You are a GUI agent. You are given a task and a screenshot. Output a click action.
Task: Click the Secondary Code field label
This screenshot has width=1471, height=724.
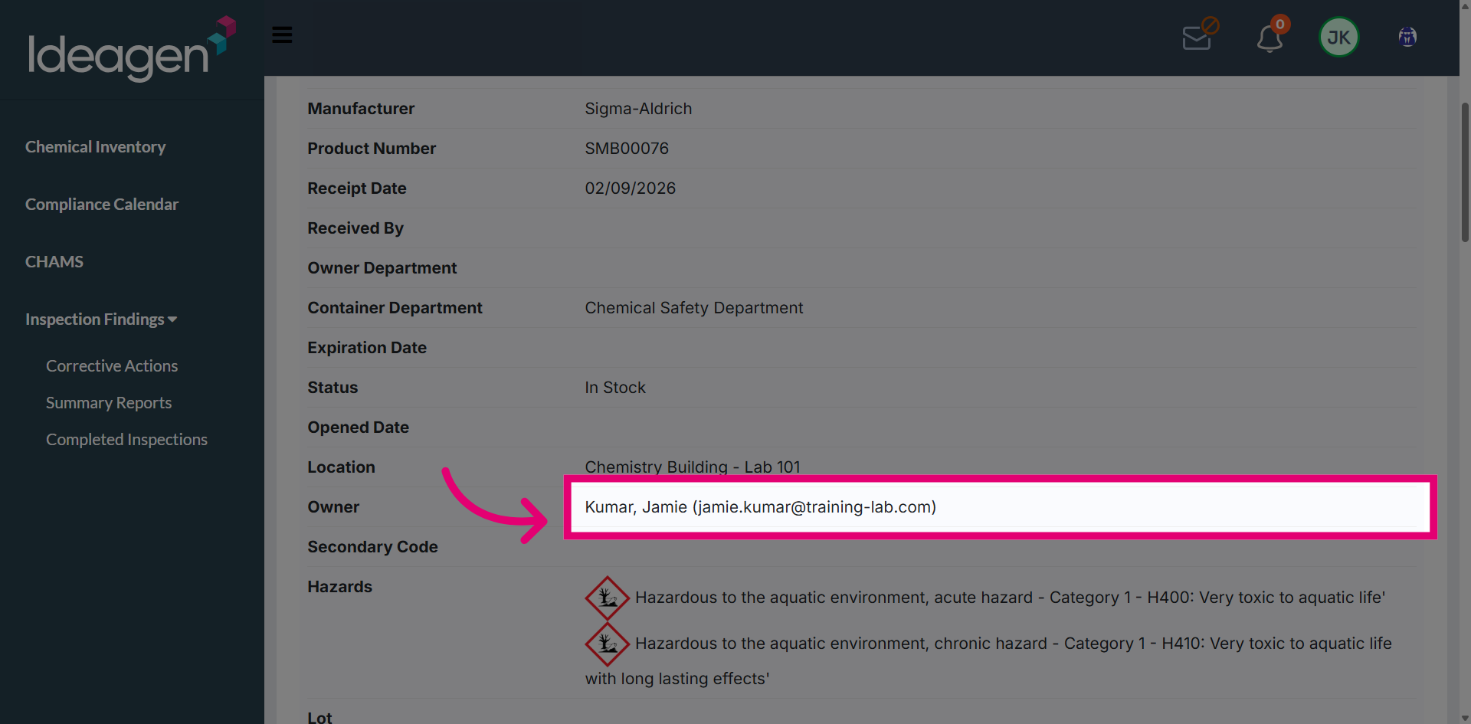click(x=373, y=547)
